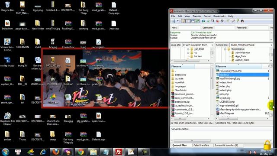Viewport: 277px width, 156px height.
Task: Refresh file and folder lists
Action: tap(203, 21)
